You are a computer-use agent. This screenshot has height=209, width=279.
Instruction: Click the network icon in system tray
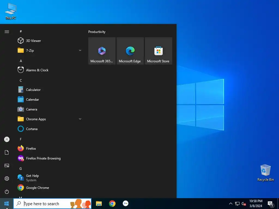[x=237, y=204]
